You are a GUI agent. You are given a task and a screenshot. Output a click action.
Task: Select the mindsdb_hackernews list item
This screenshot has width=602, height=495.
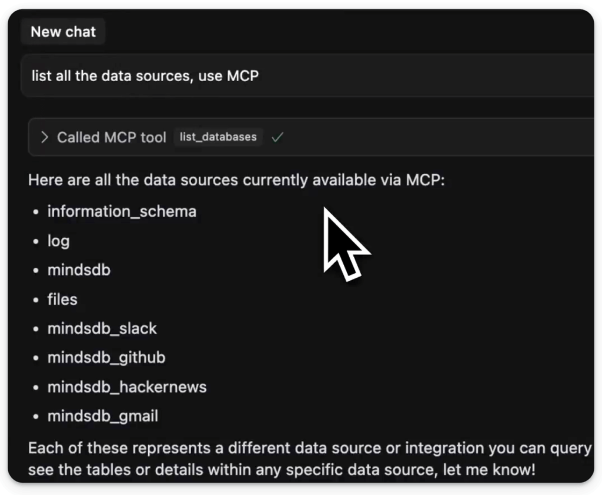tap(127, 387)
